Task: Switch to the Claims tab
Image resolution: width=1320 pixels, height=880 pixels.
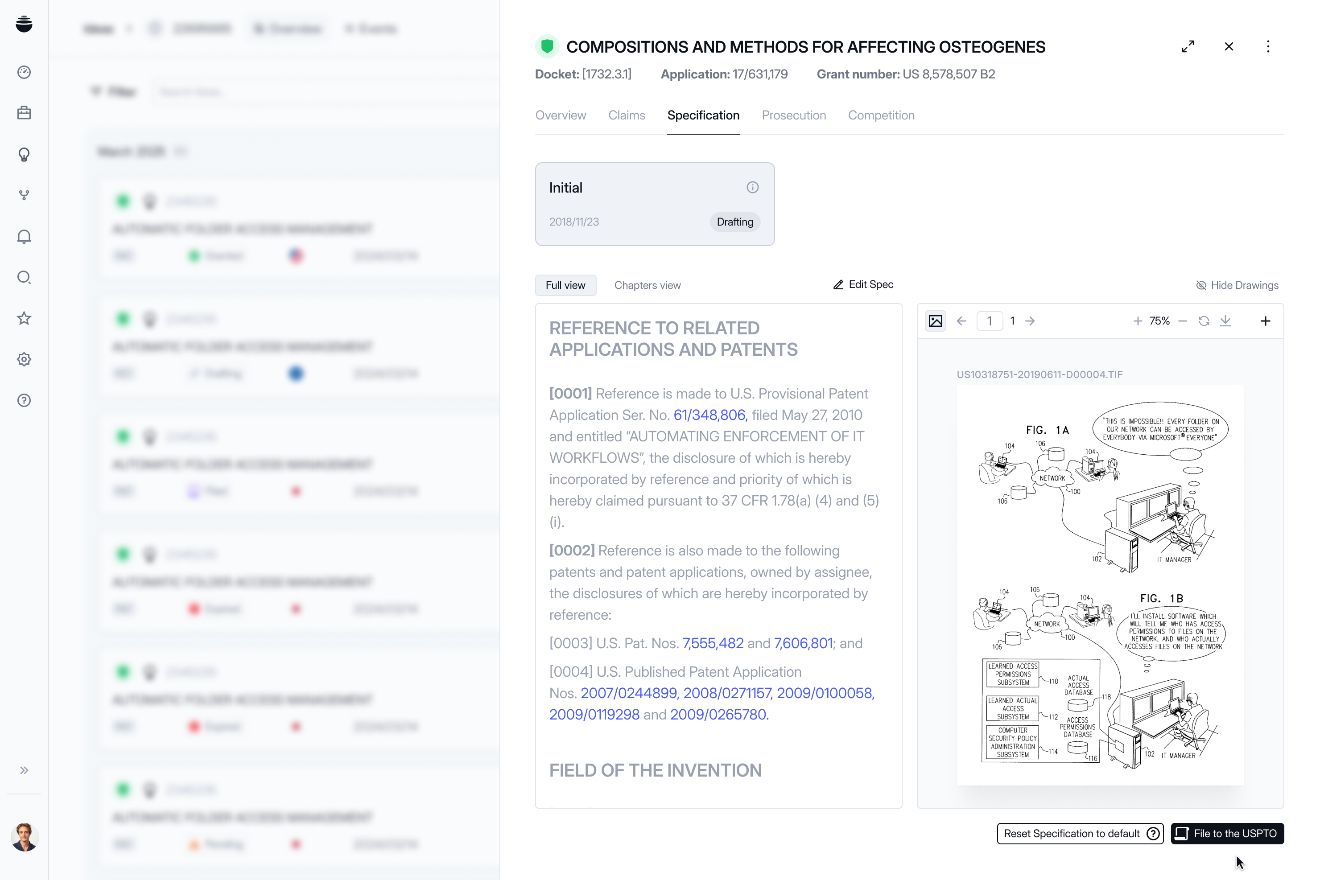Action: pos(627,115)
